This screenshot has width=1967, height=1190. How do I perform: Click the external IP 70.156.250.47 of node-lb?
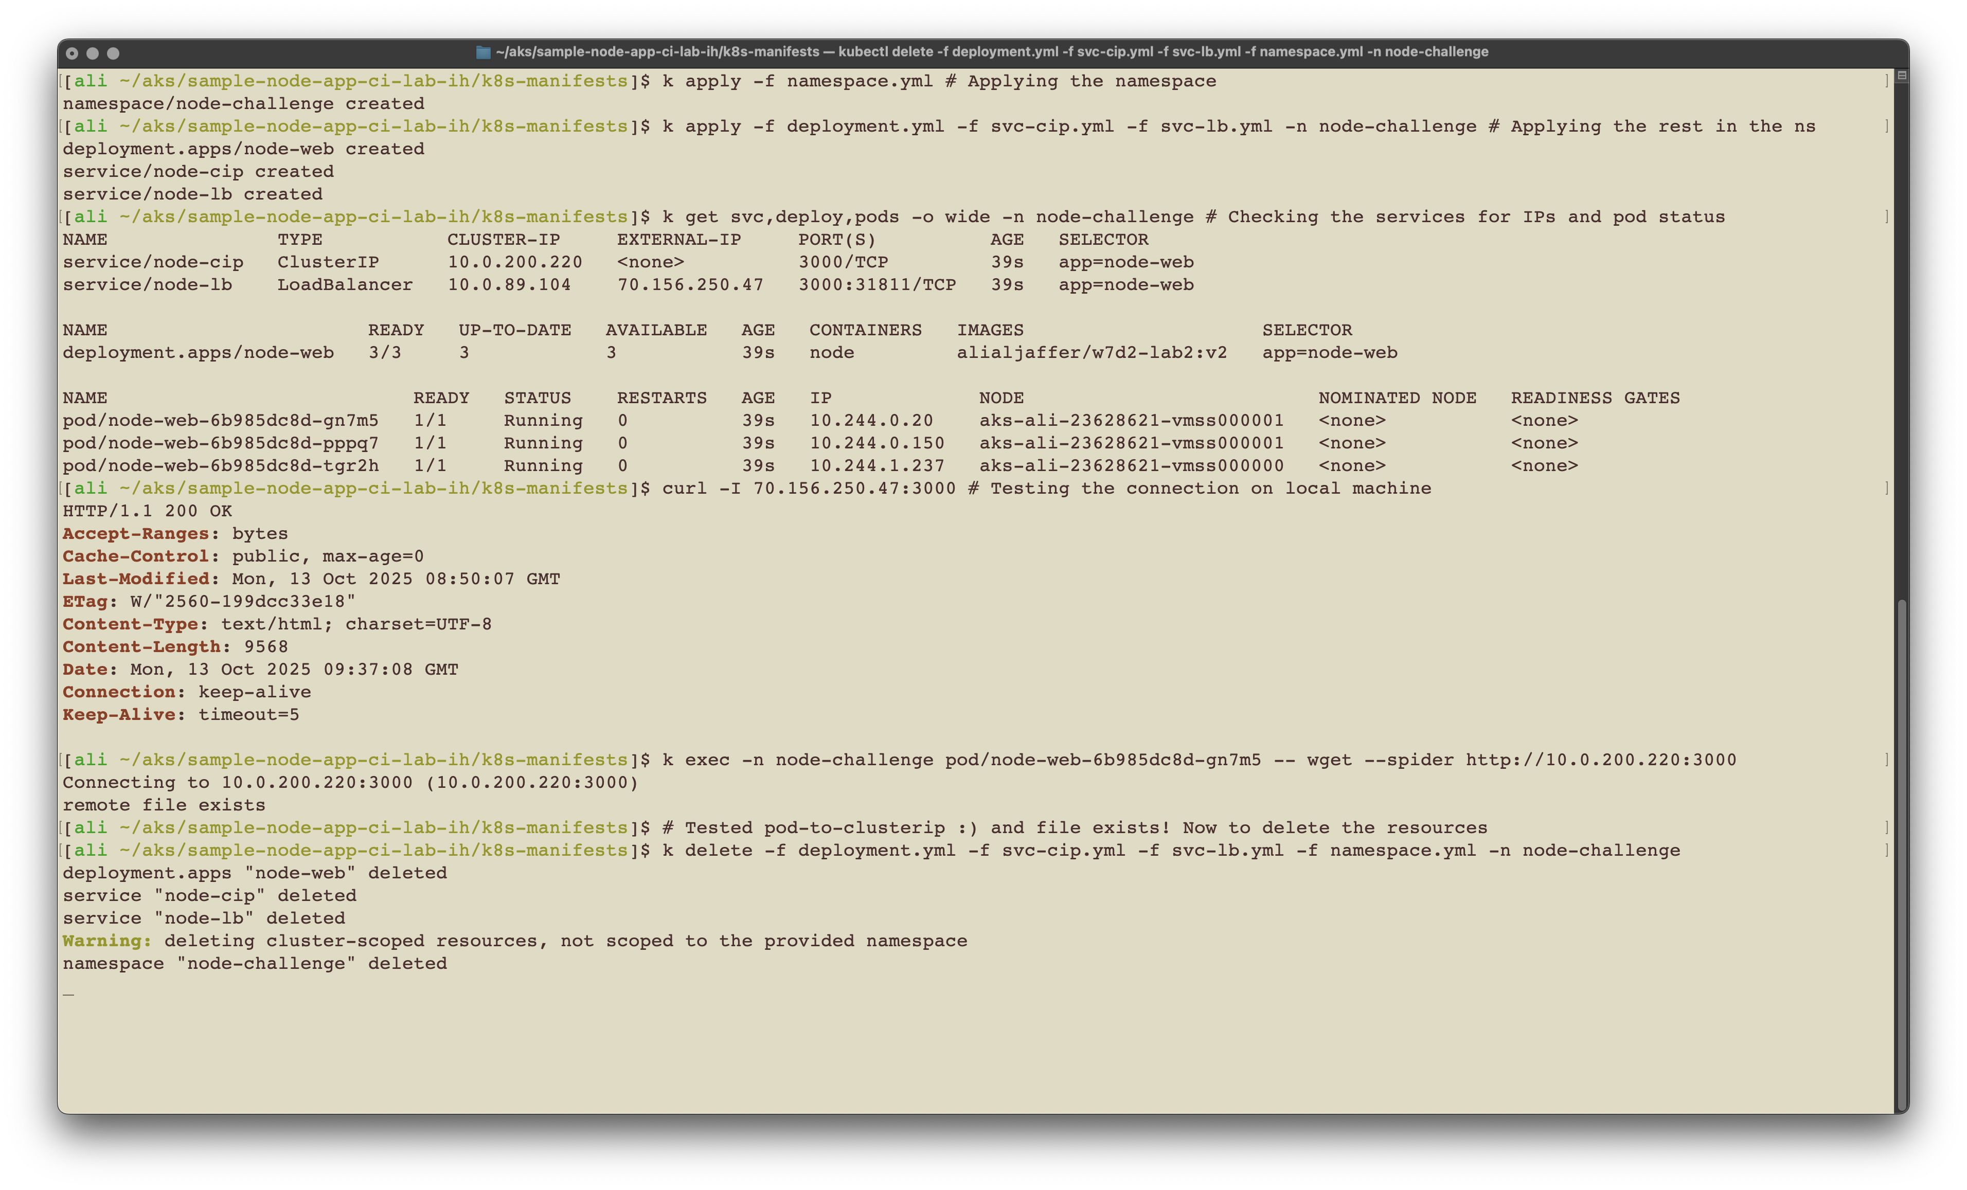[x=690, y=285]
